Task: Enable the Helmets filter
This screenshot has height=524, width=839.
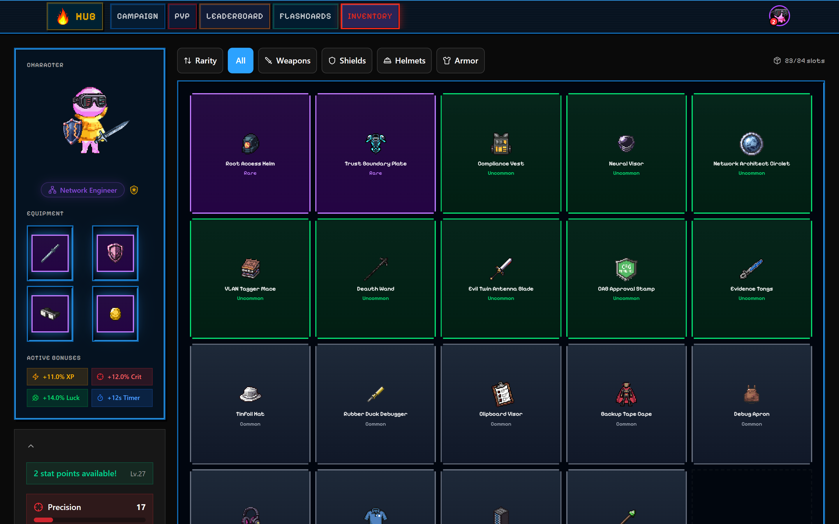Action: coord(404,60)
